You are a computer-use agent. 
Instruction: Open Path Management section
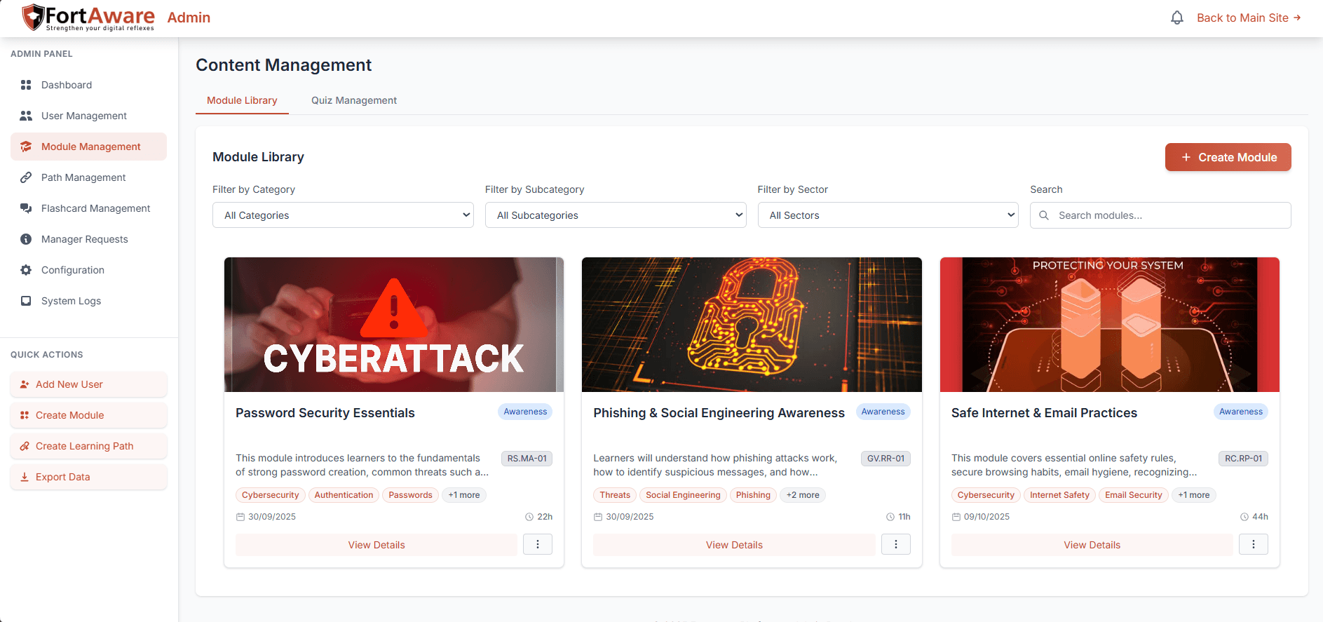tap(88, 177)
